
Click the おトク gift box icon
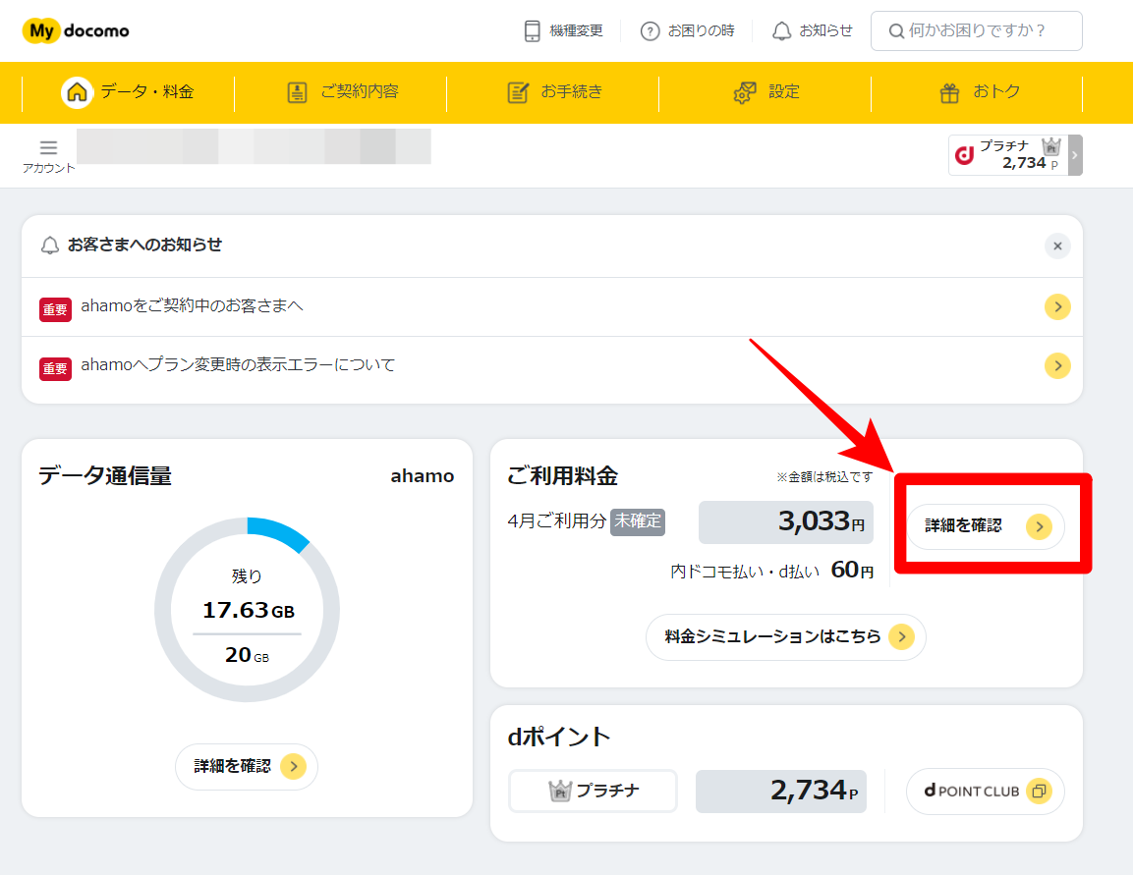[948, 92]
